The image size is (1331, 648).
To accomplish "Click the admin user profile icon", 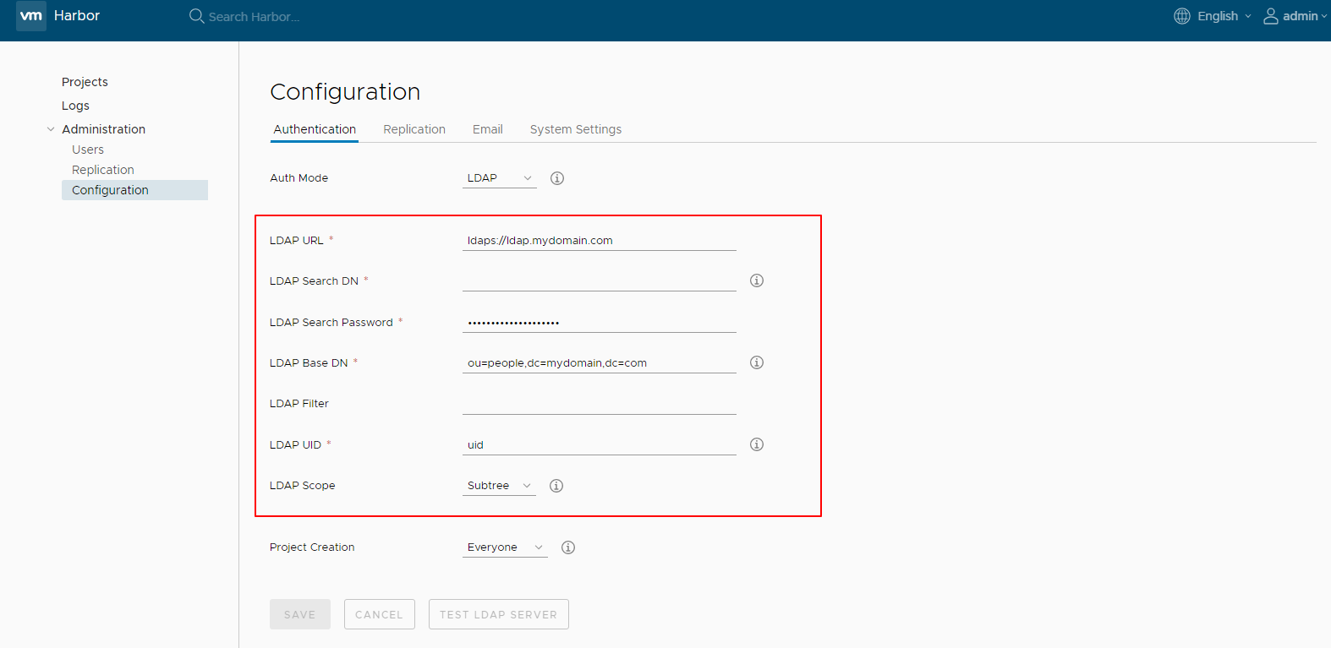I will [x=1270, y=16].
